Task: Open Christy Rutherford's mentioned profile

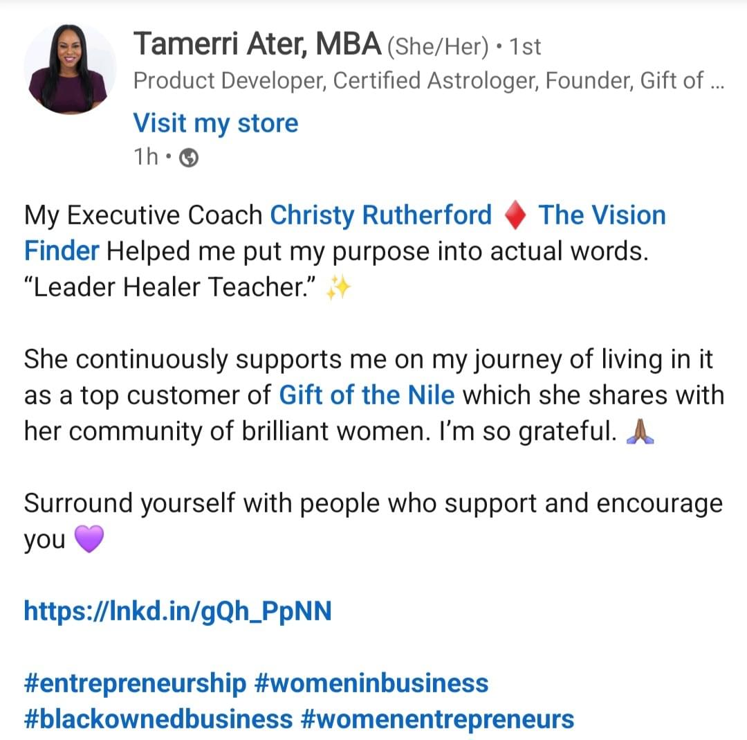Action: click(x=380, y=215)
